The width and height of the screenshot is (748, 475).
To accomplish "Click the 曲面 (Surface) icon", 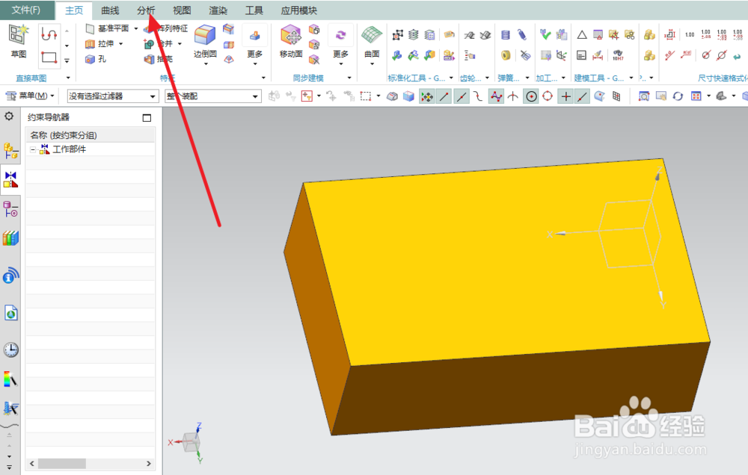I will pyautogui.click(x=372, y=36).
